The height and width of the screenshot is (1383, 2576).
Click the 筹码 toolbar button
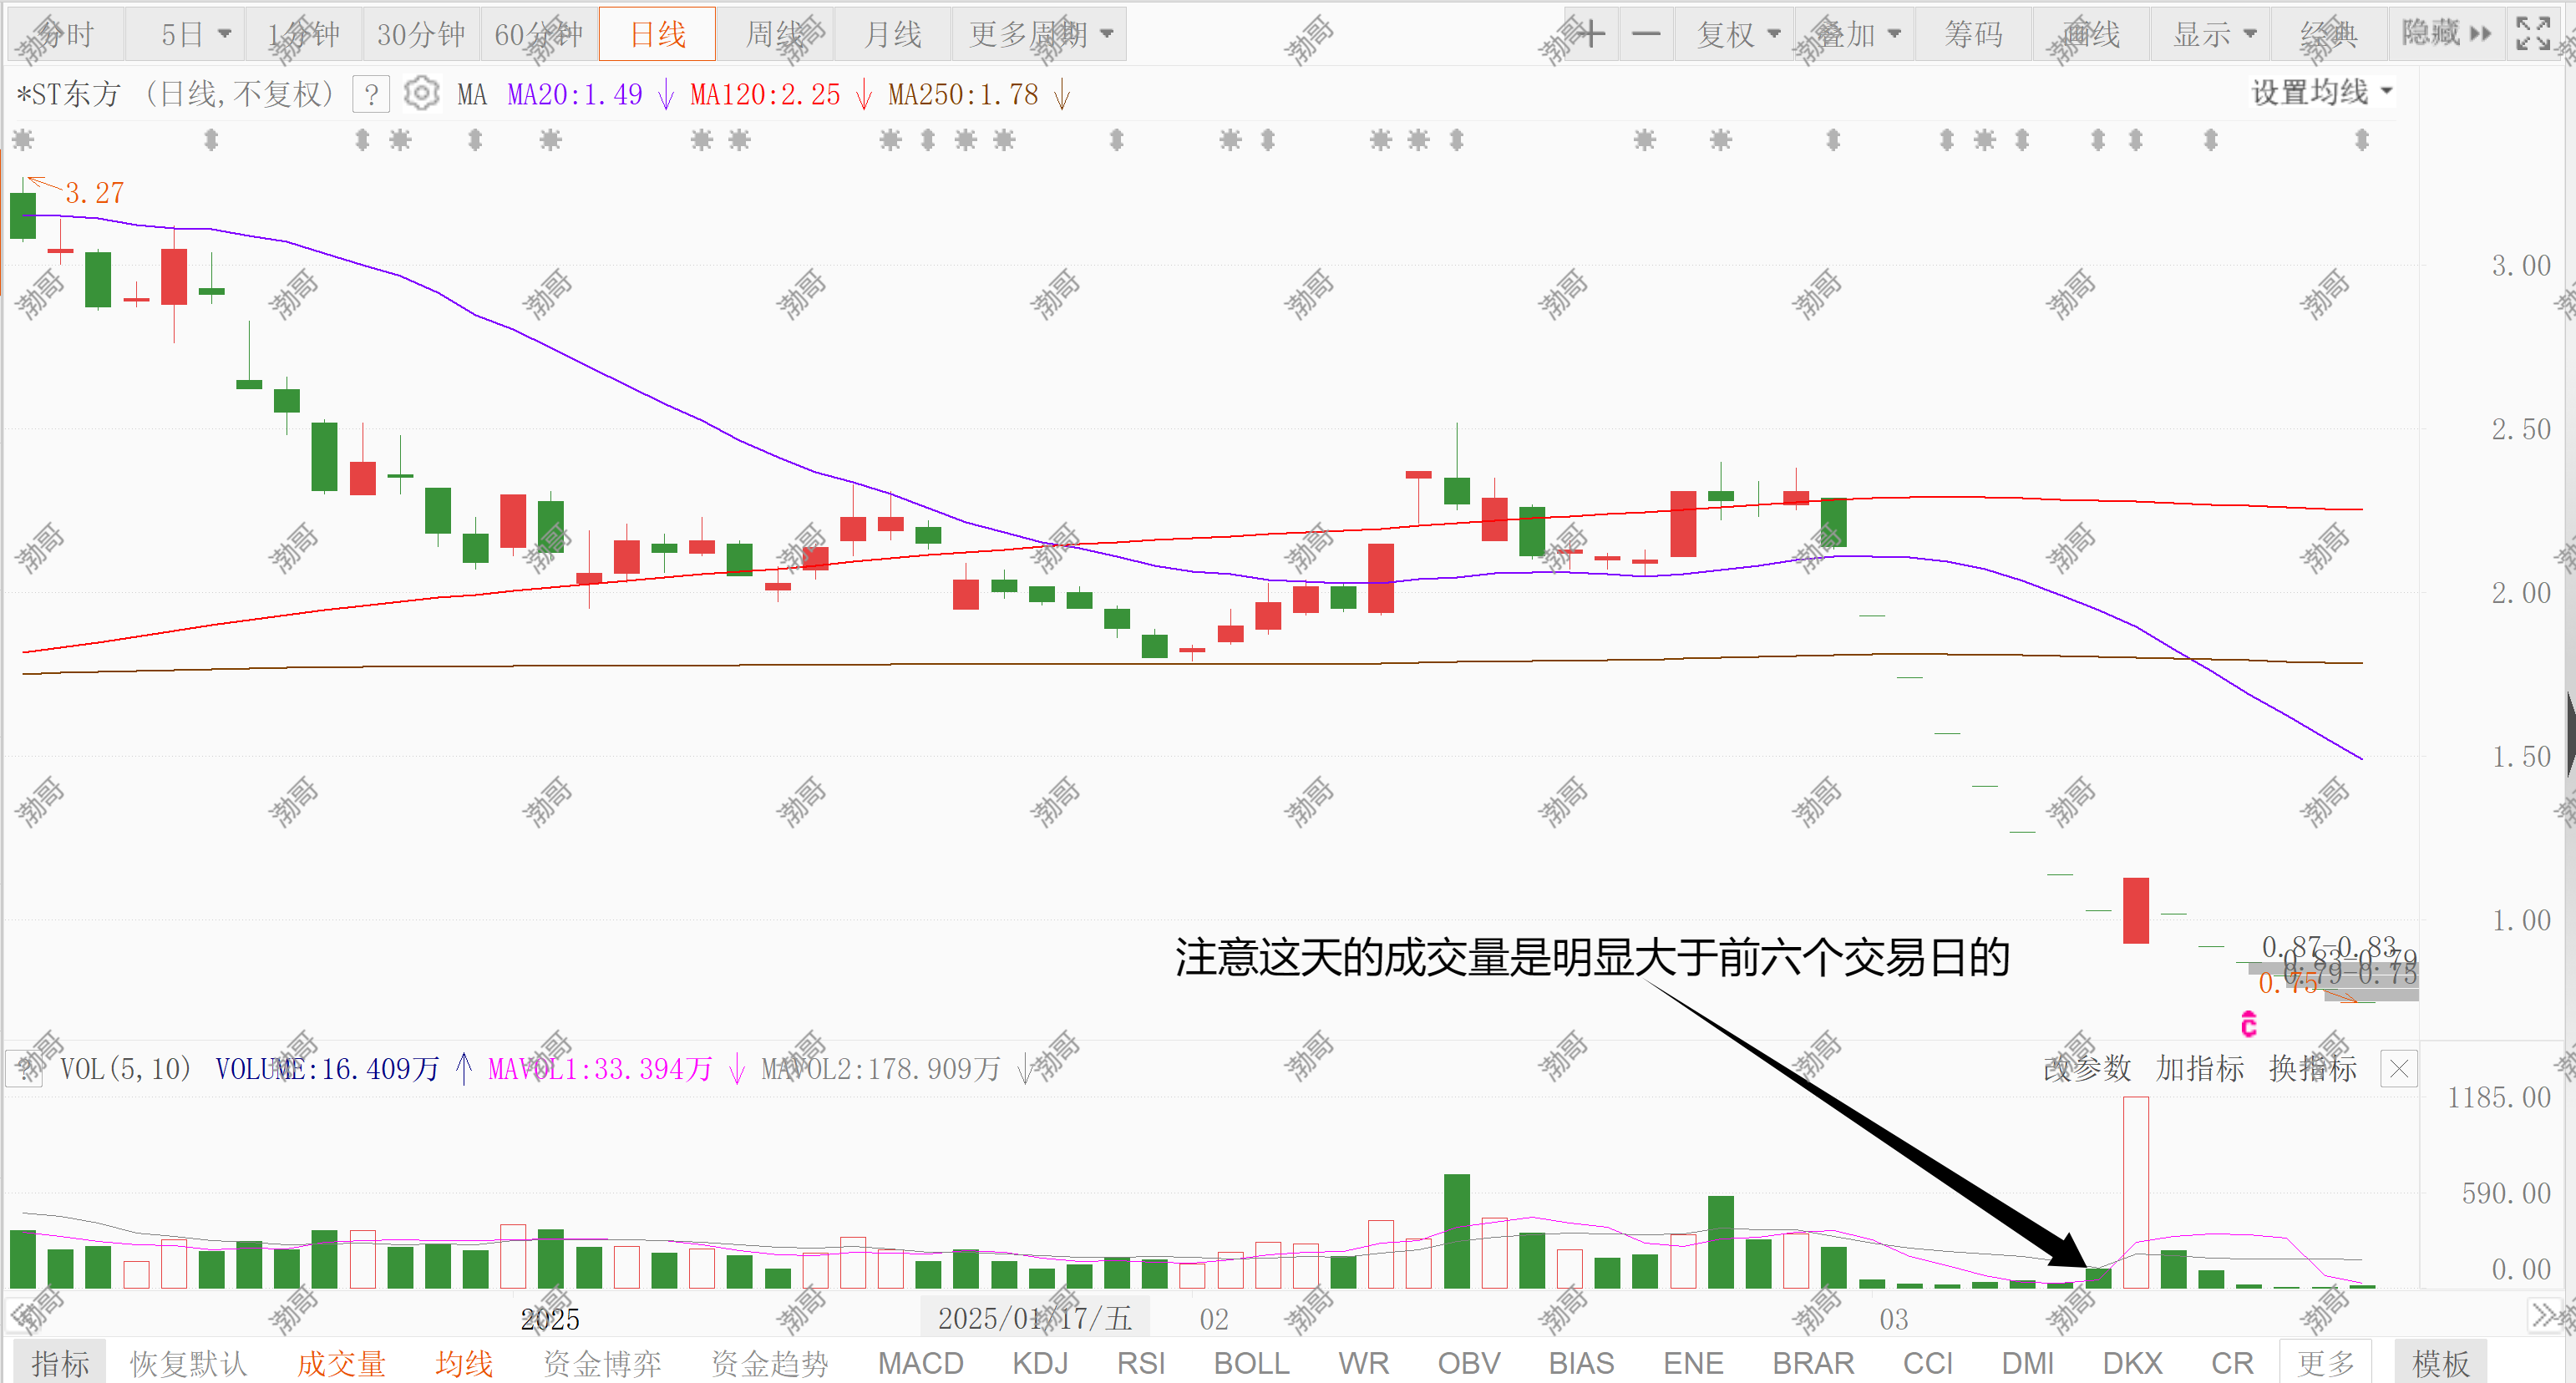[1973, 34]
